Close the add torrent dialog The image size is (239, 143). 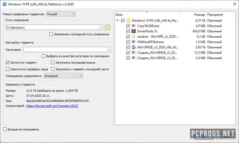235,4
